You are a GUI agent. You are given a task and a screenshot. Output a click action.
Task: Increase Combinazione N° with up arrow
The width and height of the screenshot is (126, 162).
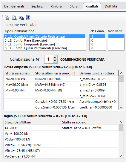point(55,57)
